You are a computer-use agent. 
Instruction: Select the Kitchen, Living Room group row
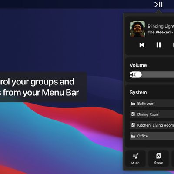coord(152,125)
